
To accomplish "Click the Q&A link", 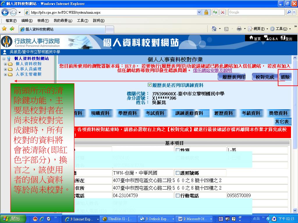I will coord(271,38).
